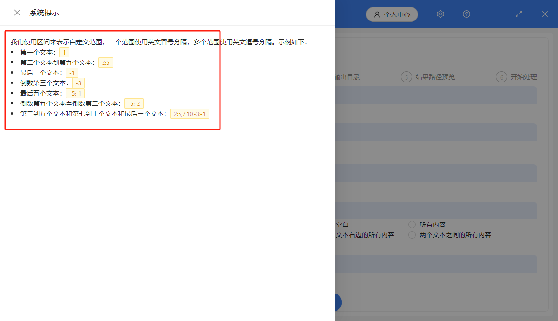Close the 系统提示 dialog
This screenshot has width=558, height=321.
pos(17,13)
